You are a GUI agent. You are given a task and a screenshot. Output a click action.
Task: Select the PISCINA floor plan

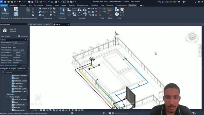pos(17,108)
